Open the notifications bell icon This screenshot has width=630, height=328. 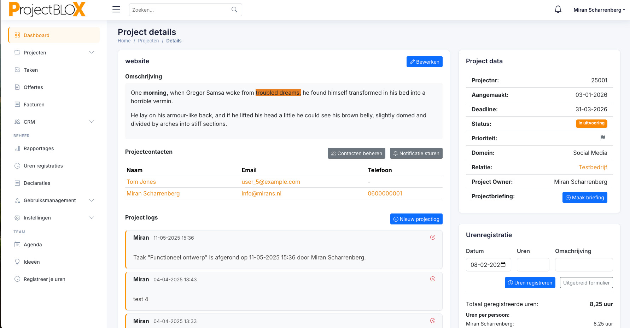558,10
